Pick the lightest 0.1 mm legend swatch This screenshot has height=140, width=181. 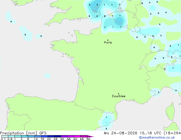point(5,136)
